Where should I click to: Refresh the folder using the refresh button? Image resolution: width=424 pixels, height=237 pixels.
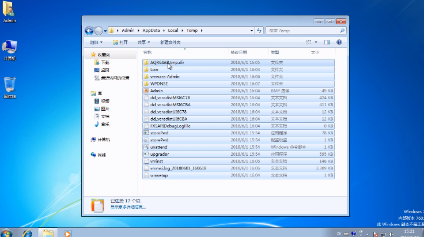pyautogui.click(x=259, y=31)
